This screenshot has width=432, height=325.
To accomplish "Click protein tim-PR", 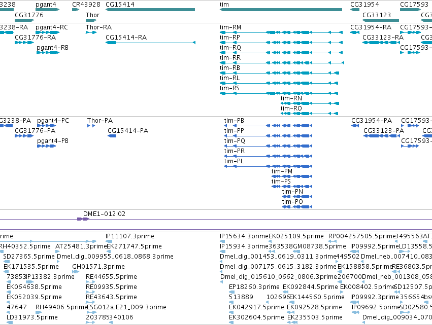I will pyautogui.click(x=269, y=156).
